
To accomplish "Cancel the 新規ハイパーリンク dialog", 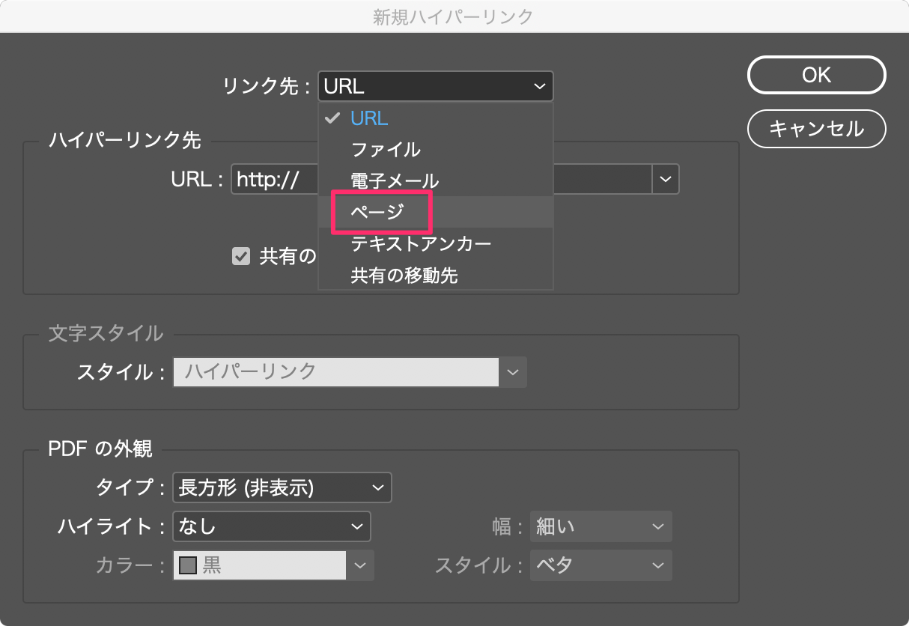I will click(x=815, y=129).
